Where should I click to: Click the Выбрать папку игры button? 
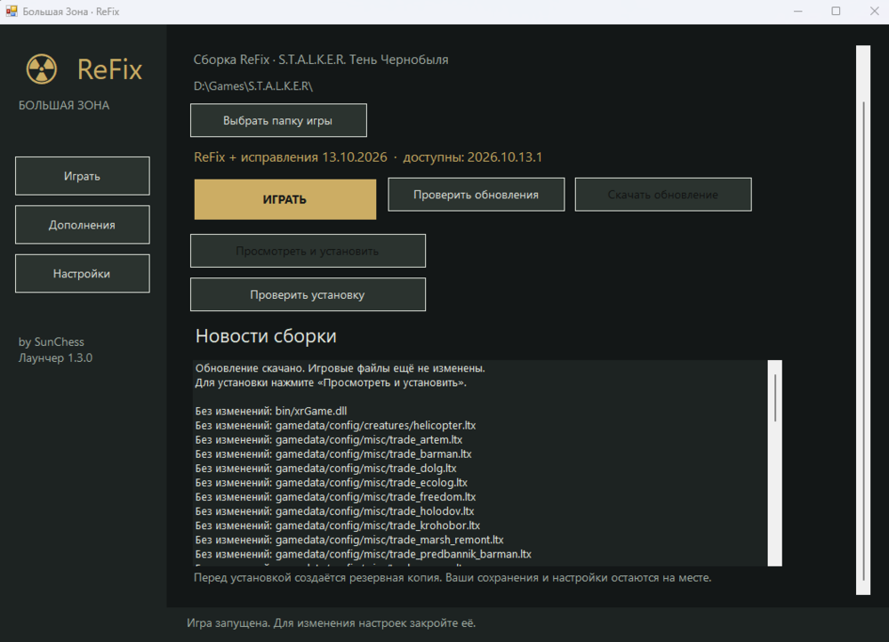coord(278,120)
